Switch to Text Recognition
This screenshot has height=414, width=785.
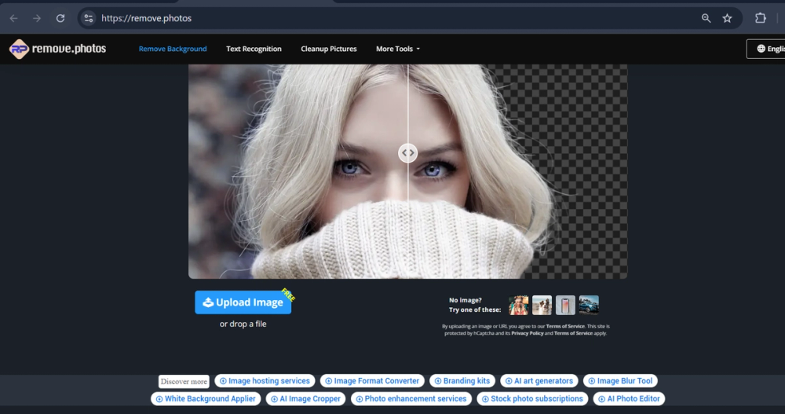(254, 49)
